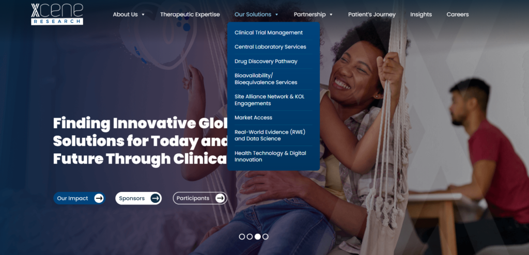
Task: Go to Therapeutic Expertise page
Action: 190,14
